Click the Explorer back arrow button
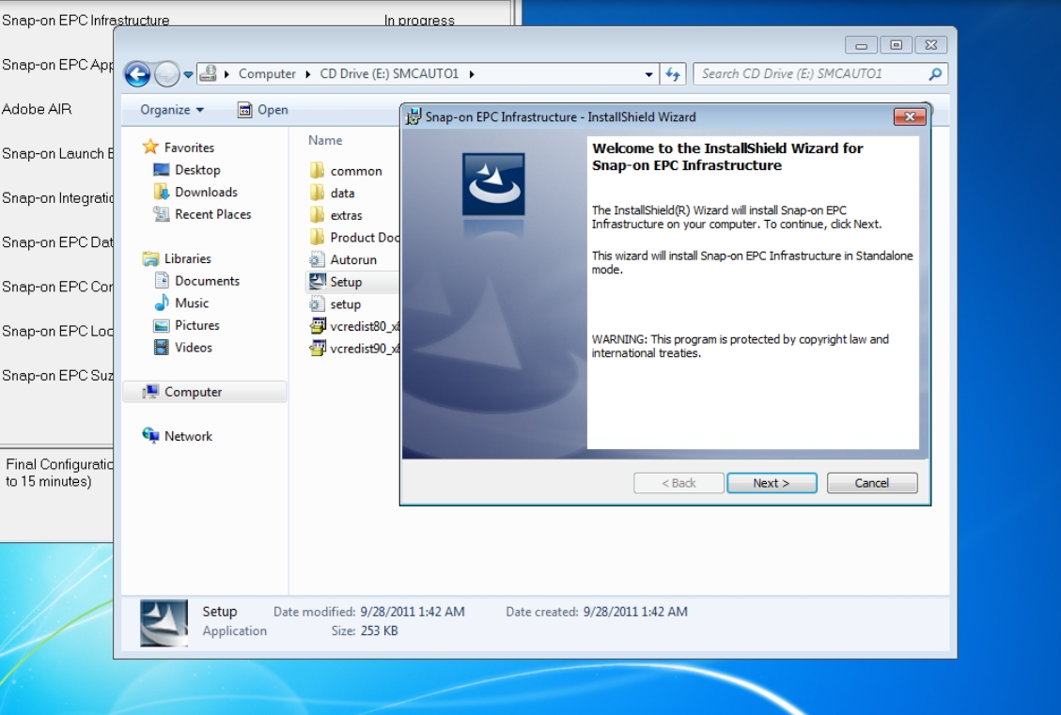Screen dimensions: 1061x715 (x=137, y=73)
